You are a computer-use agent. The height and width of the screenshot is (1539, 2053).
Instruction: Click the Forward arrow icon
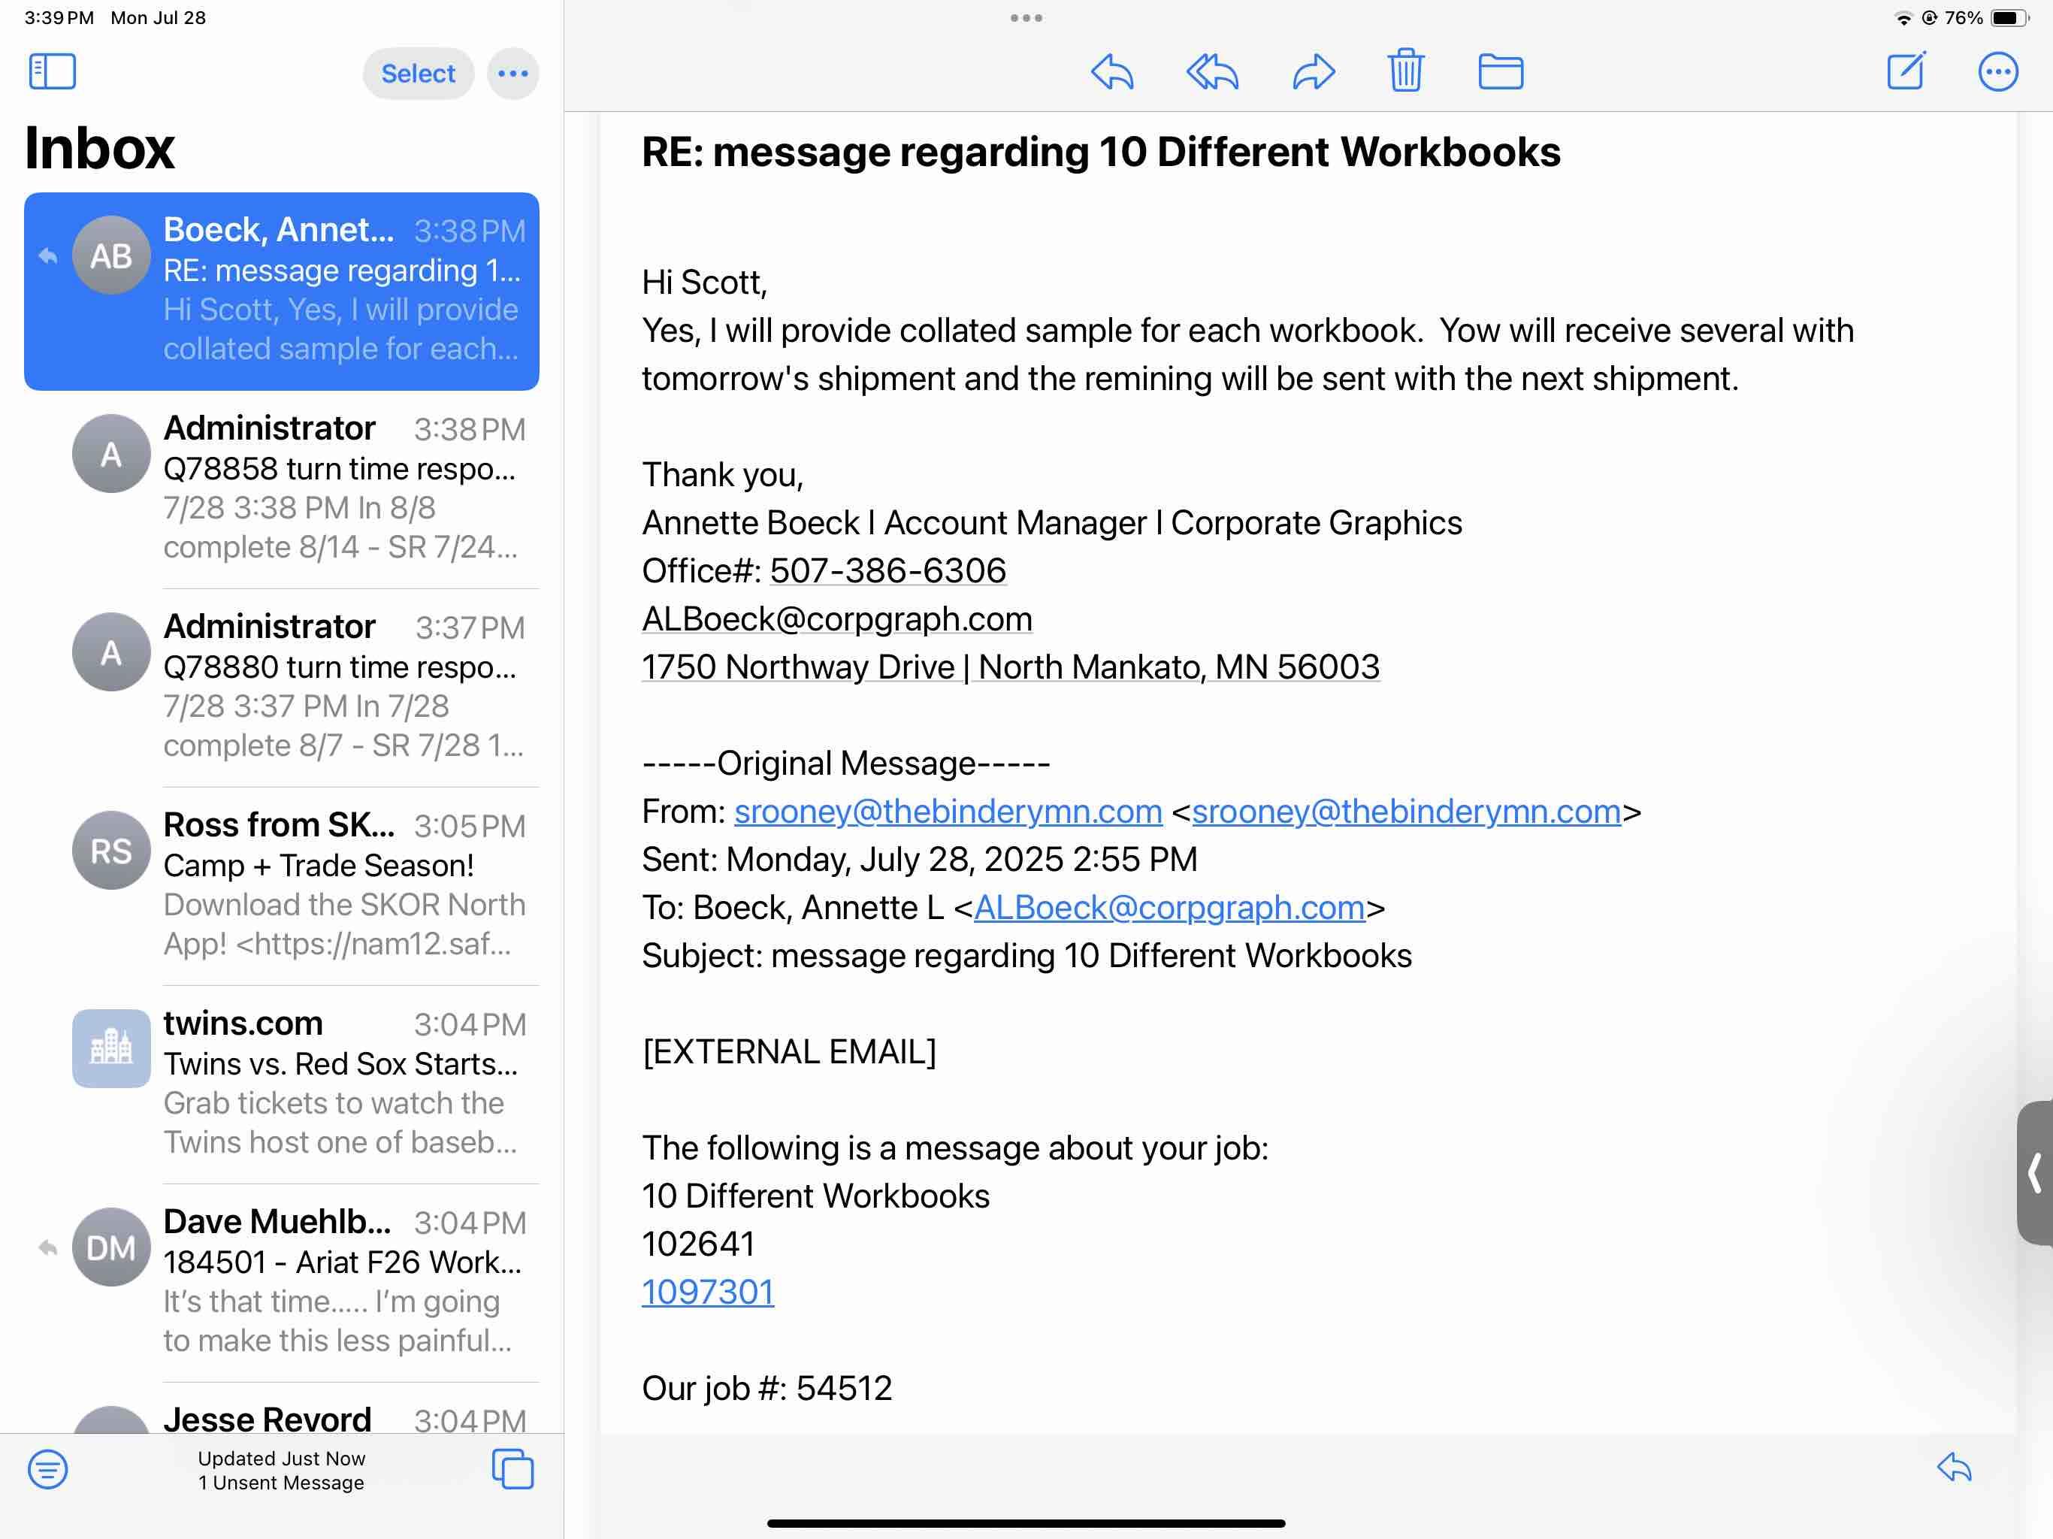pyautogui.click(x=1314, y=71)
